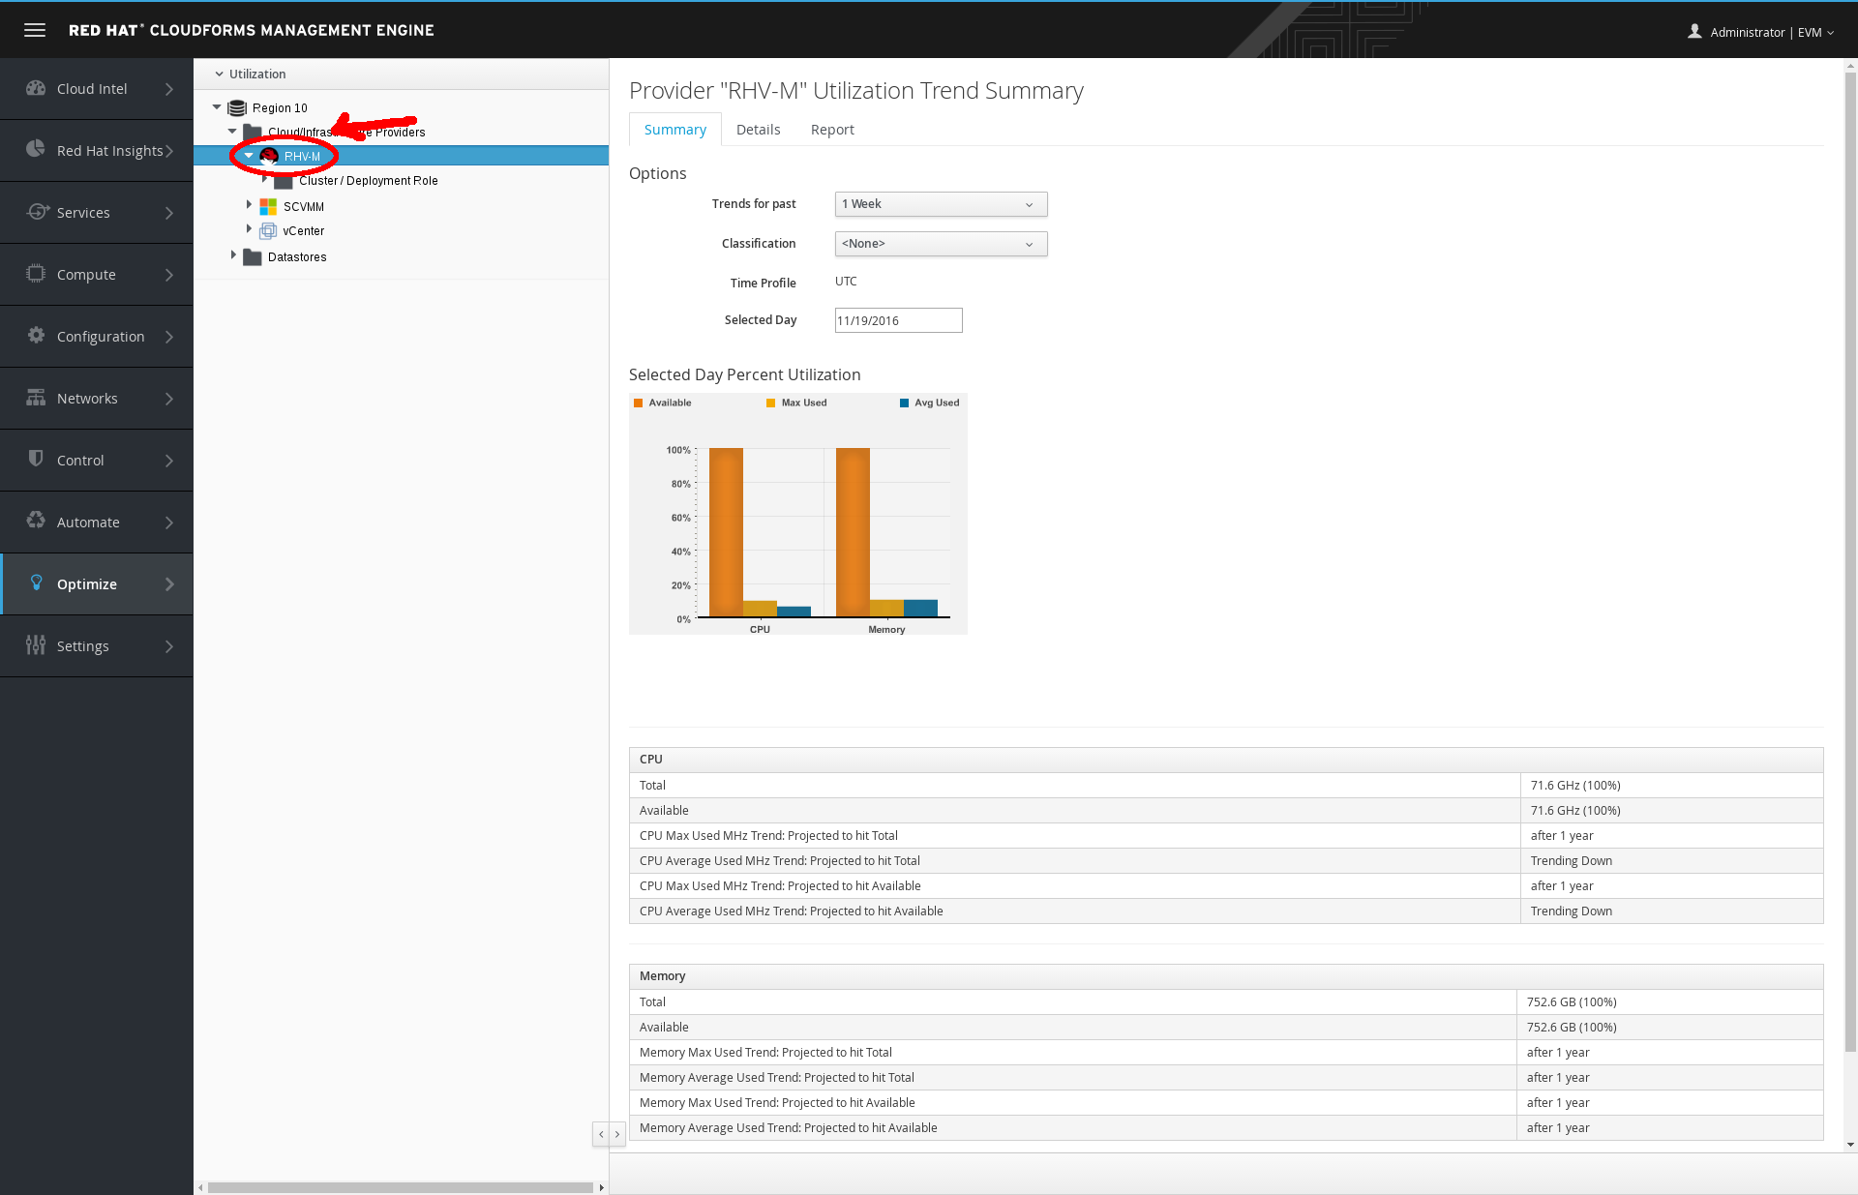Collapse the Cloud/Infrastructure Providers node

click(232, 131)
